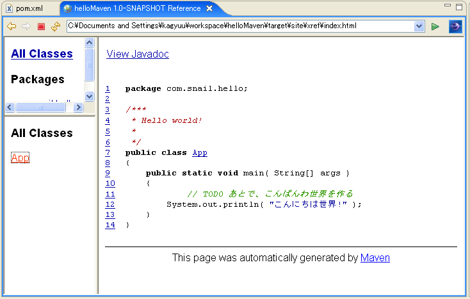
Task: Click the Refresh page icon
Action: pos(56,26)
